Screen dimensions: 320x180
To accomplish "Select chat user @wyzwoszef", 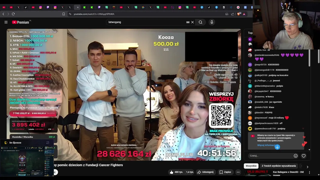I will [261, 118].
